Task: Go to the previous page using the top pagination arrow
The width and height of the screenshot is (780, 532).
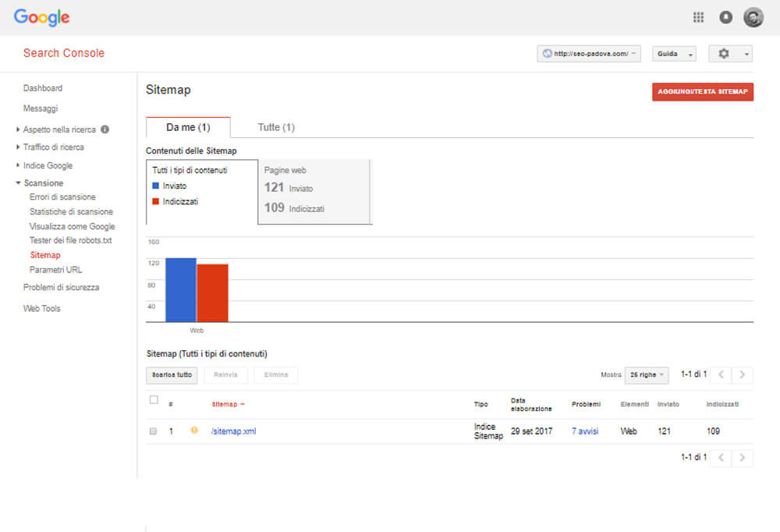Action: (721, 374)
